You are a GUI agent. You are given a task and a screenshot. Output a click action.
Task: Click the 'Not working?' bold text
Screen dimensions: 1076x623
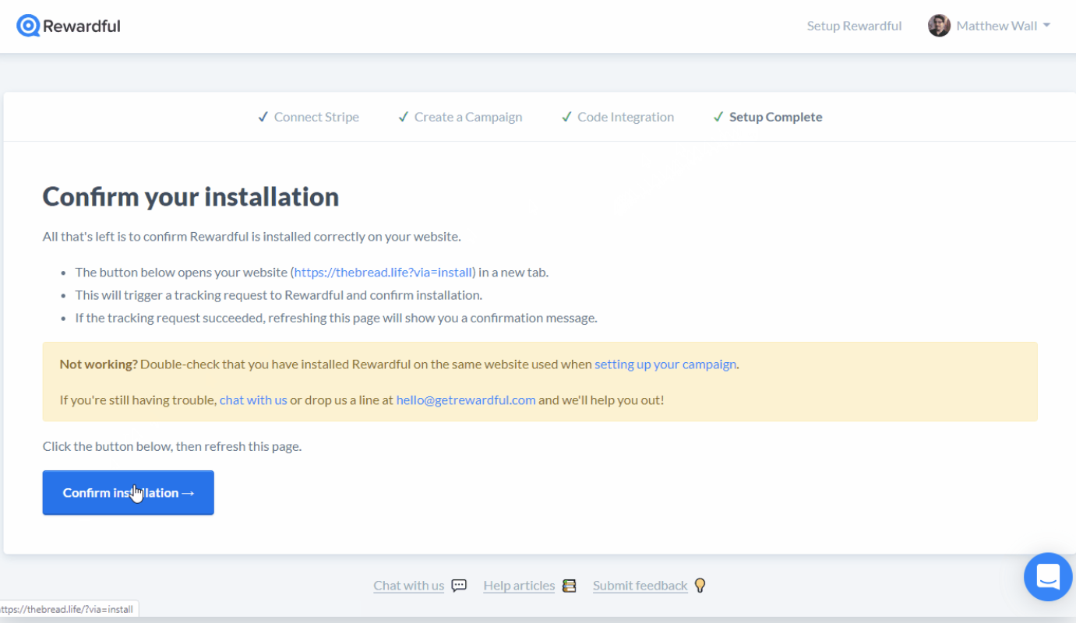98,364
